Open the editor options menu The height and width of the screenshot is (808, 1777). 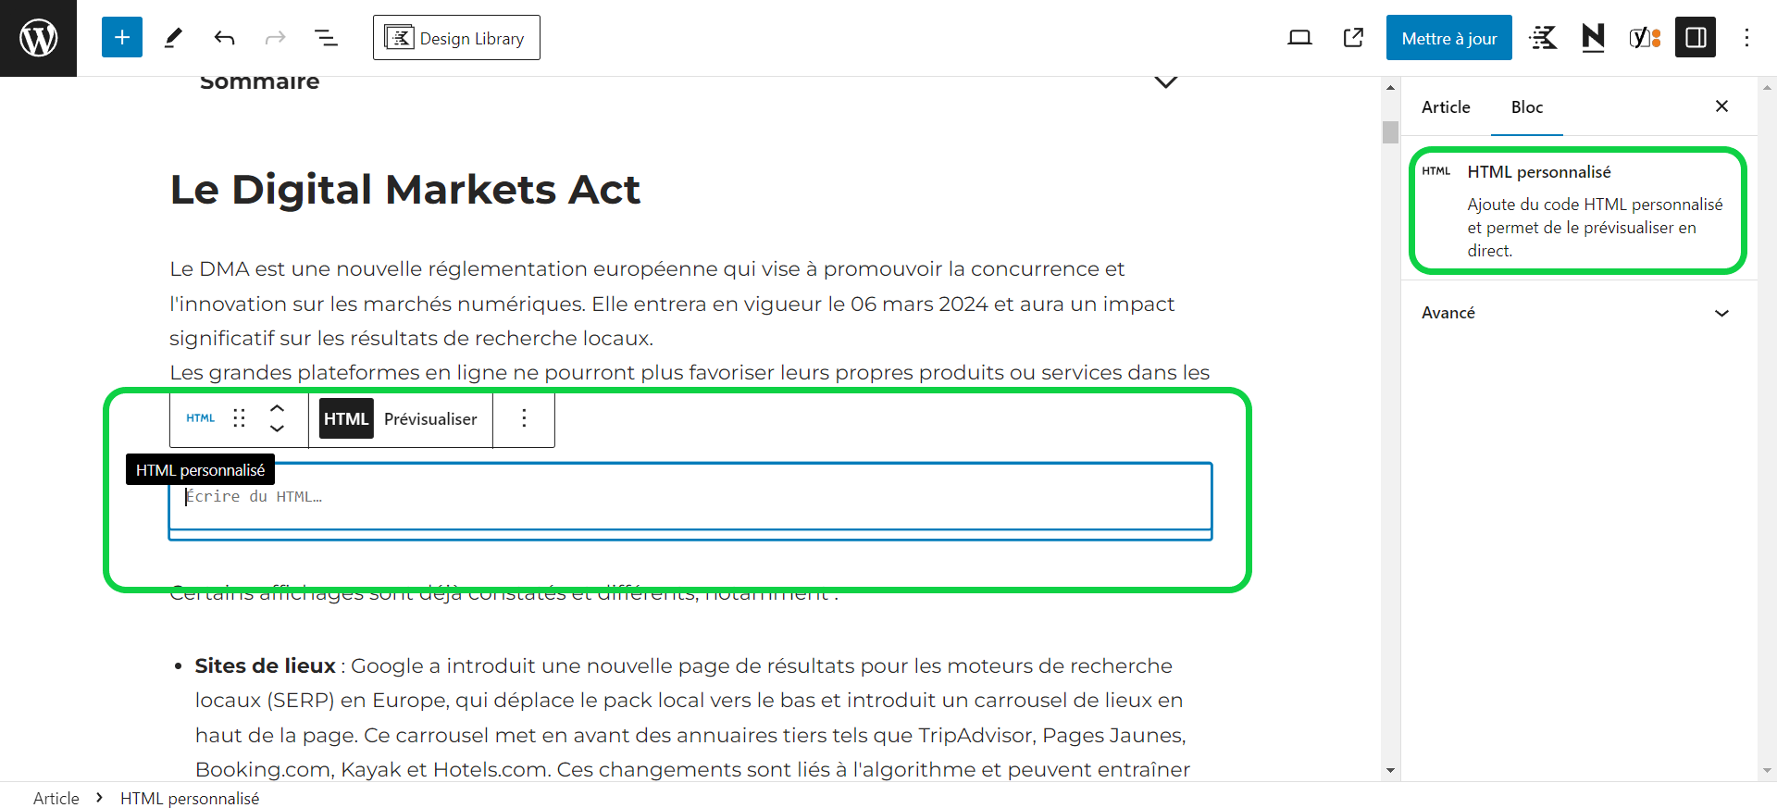tap(1747, 37)
